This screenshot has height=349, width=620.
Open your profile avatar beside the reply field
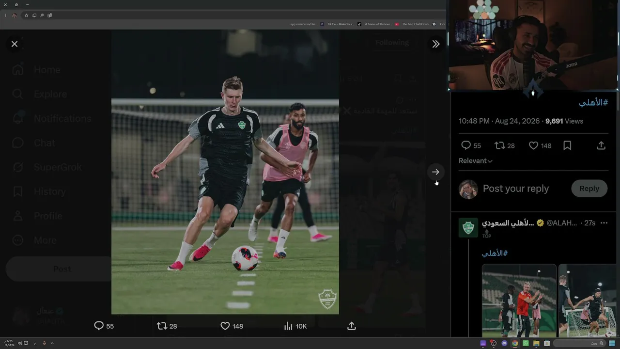468,190
